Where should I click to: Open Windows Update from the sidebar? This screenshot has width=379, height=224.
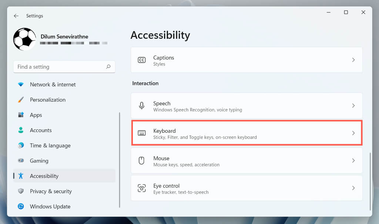click(x=50, y=207)
